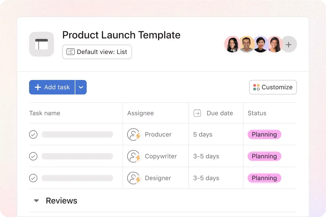Click the project template icon tile
The width and height of the screenshot is (326, 217).
coord(42,44)
